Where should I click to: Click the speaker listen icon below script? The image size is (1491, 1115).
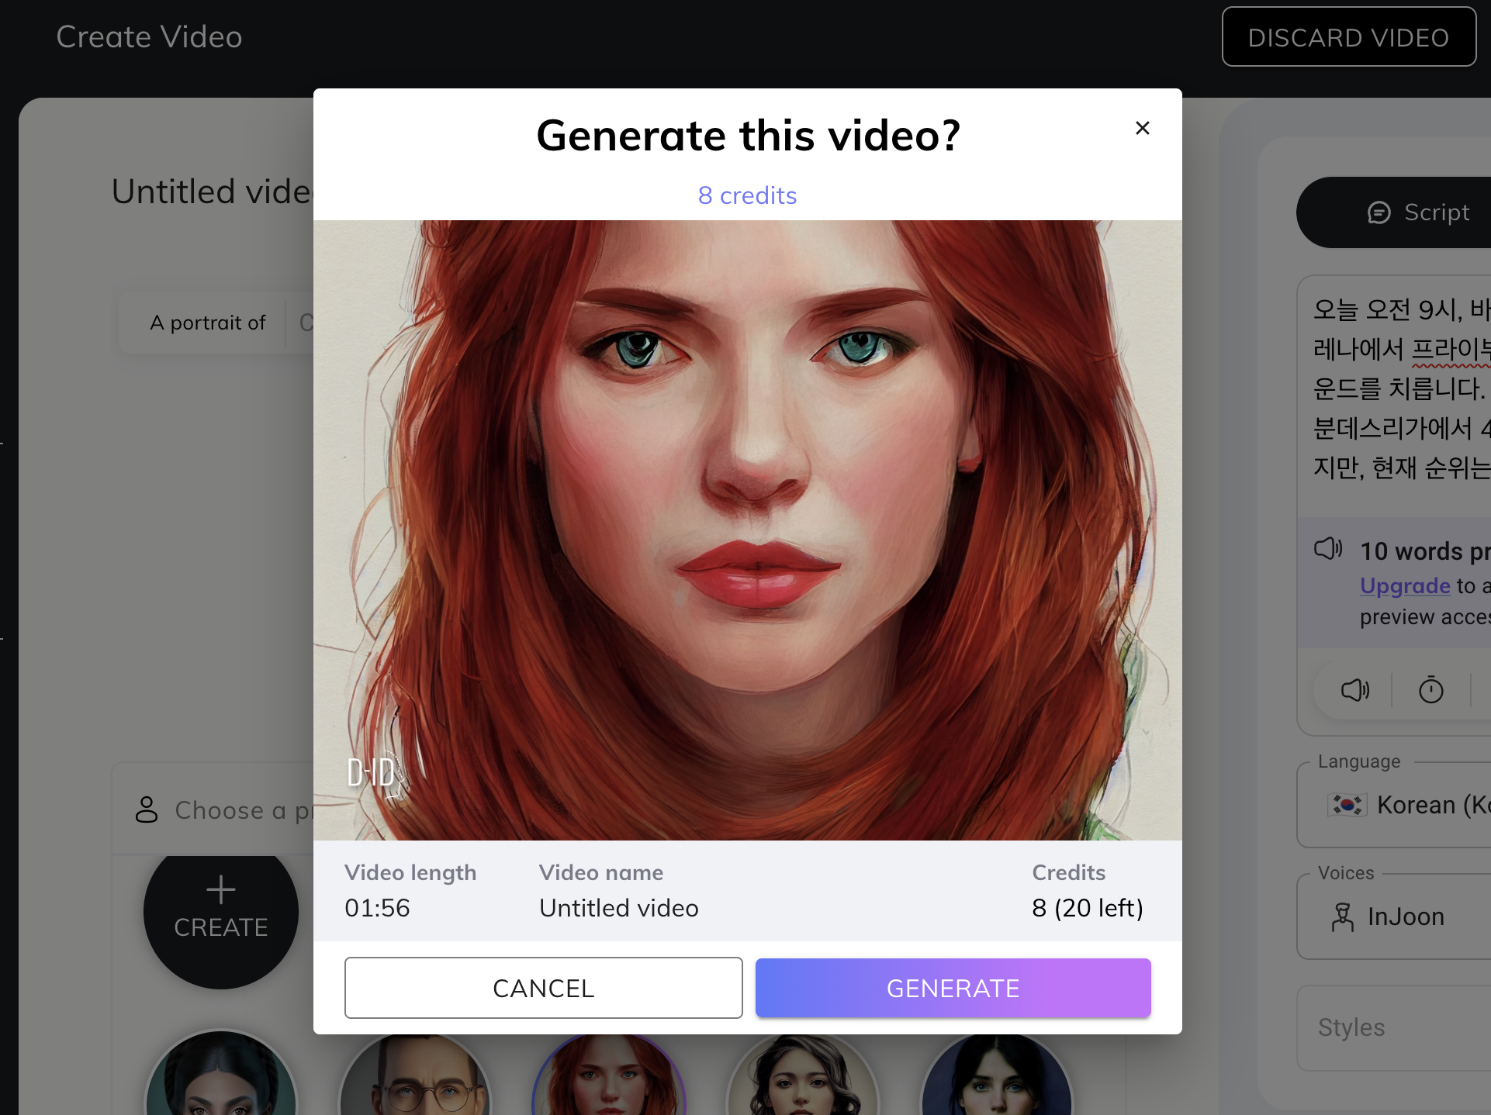click(x=1354, y=689)
